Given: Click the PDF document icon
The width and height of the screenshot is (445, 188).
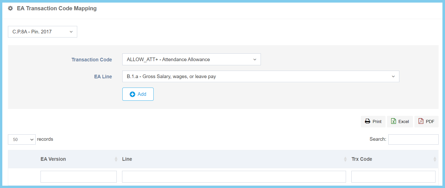Looking at the screenshot, I should (421, 121).
